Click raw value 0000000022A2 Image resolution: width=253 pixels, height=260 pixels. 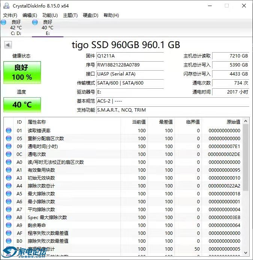224,186
